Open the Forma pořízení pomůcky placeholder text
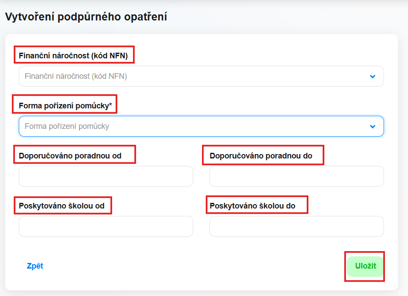The image size is (408, 296). pyautogui.click(x=67, y=126)
